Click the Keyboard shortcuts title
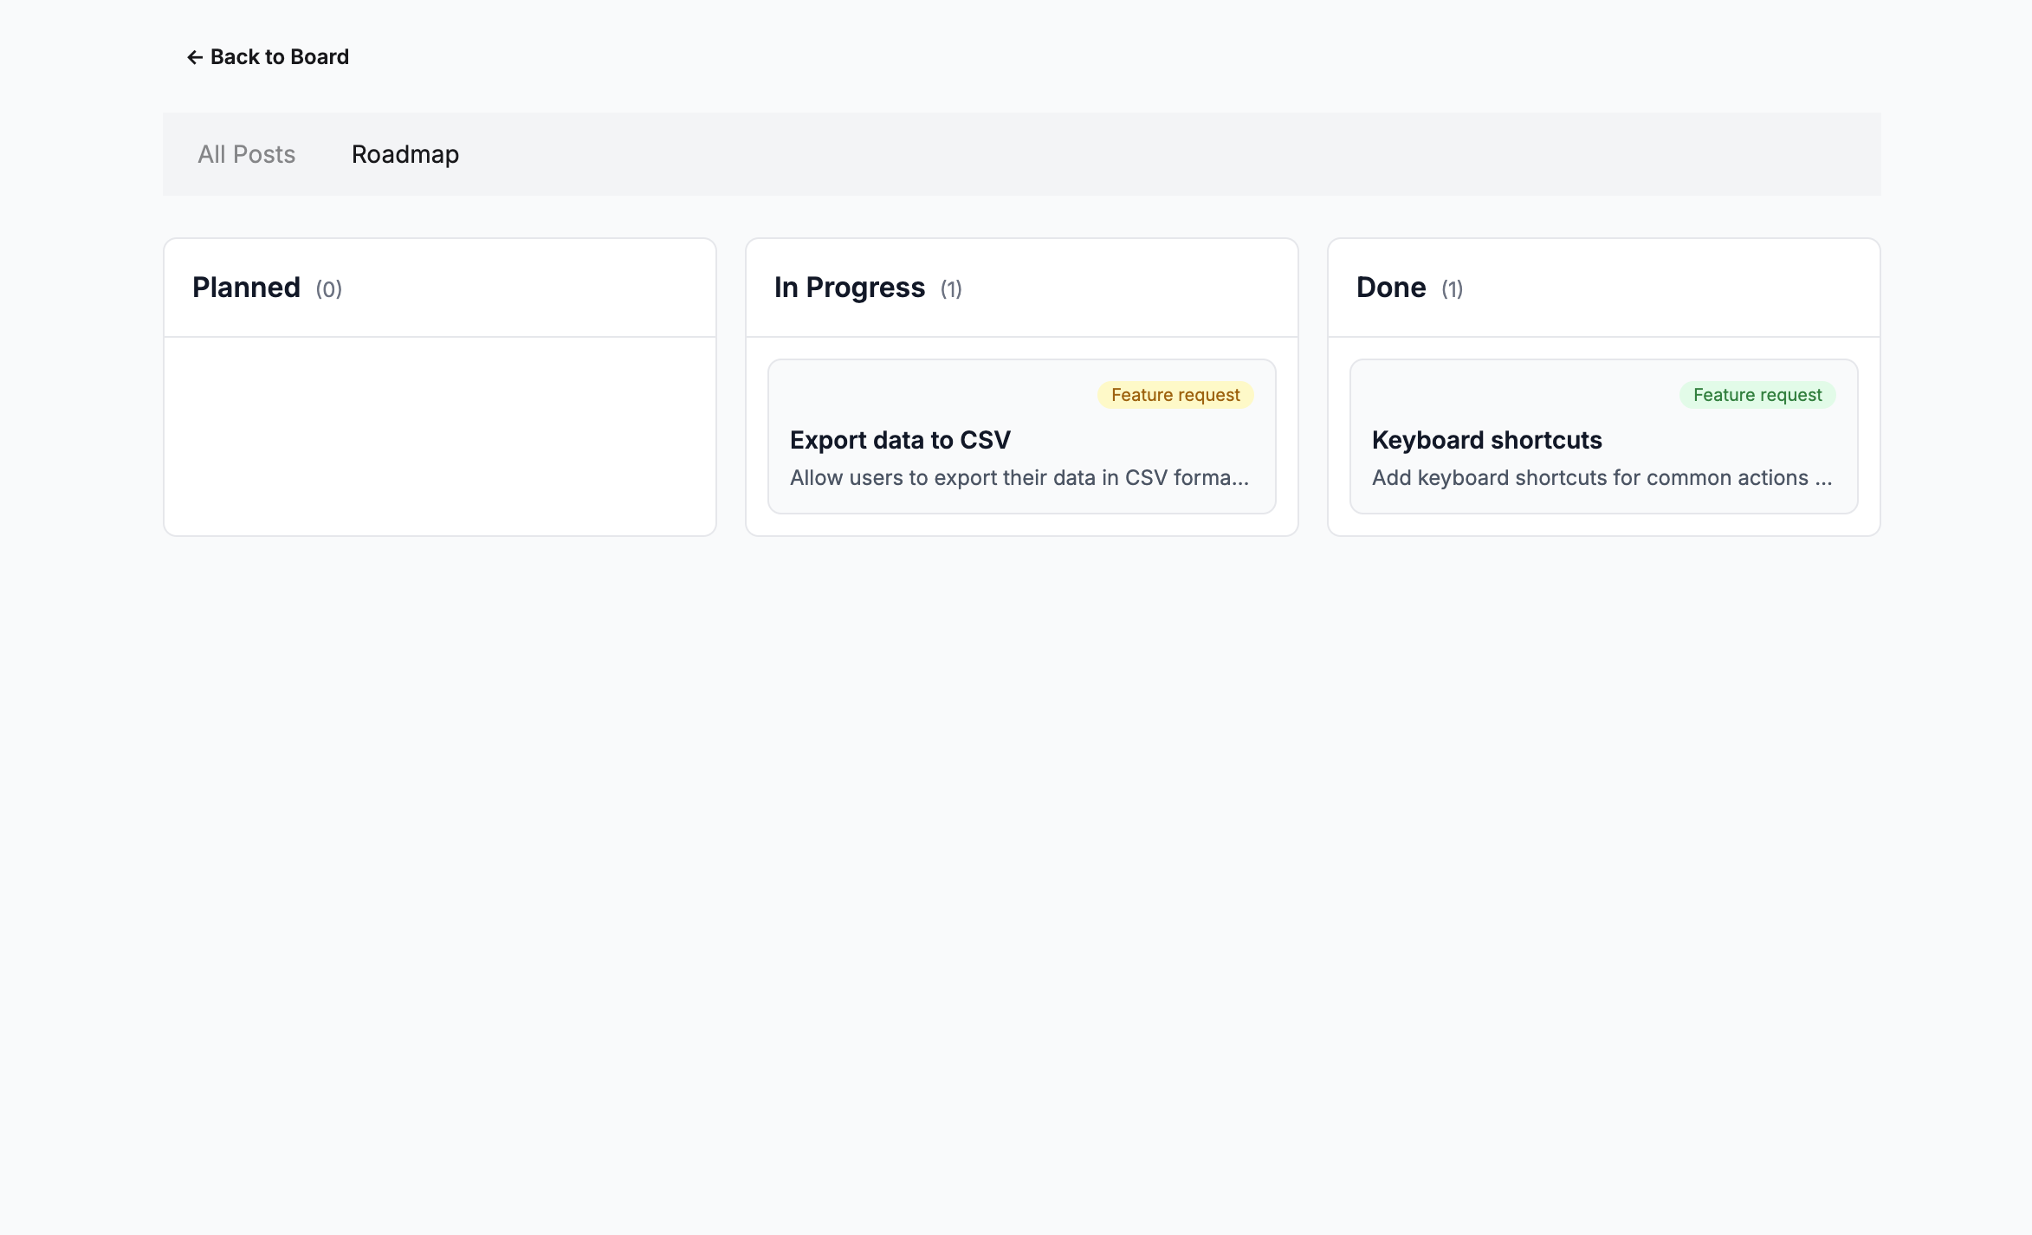This screenshot has height=1235, width=2032. click(1486, 440)
